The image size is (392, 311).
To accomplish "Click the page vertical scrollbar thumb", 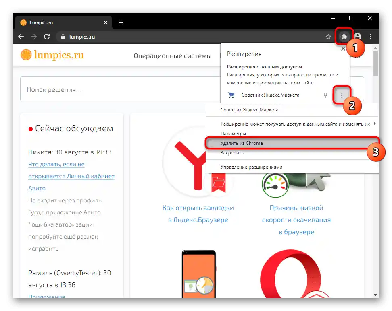I will [375, 63].
